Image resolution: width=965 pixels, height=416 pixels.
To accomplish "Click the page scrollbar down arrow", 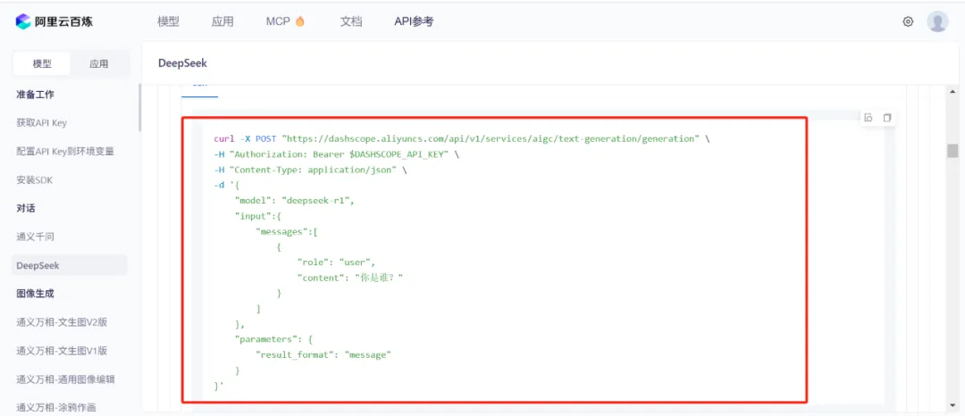I will coord(952,405).
